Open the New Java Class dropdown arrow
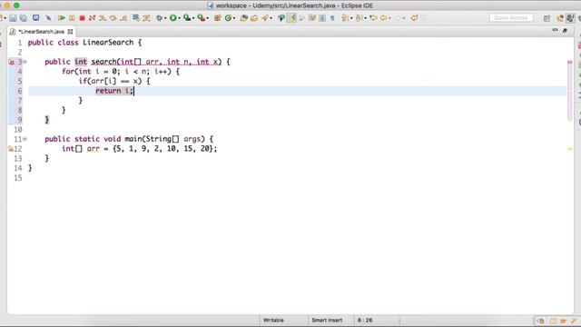The image size is (581, 327). tap(234, 18)
